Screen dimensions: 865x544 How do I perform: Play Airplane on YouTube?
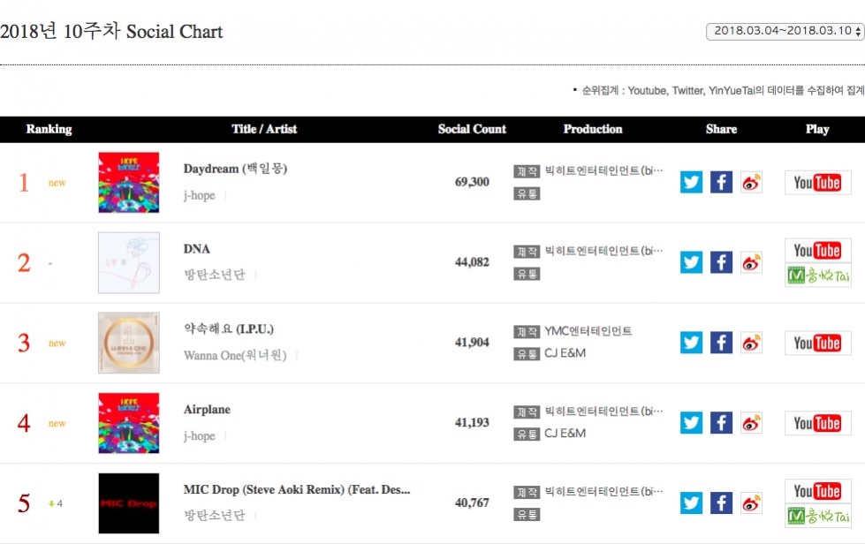click(x=817, y=423)
